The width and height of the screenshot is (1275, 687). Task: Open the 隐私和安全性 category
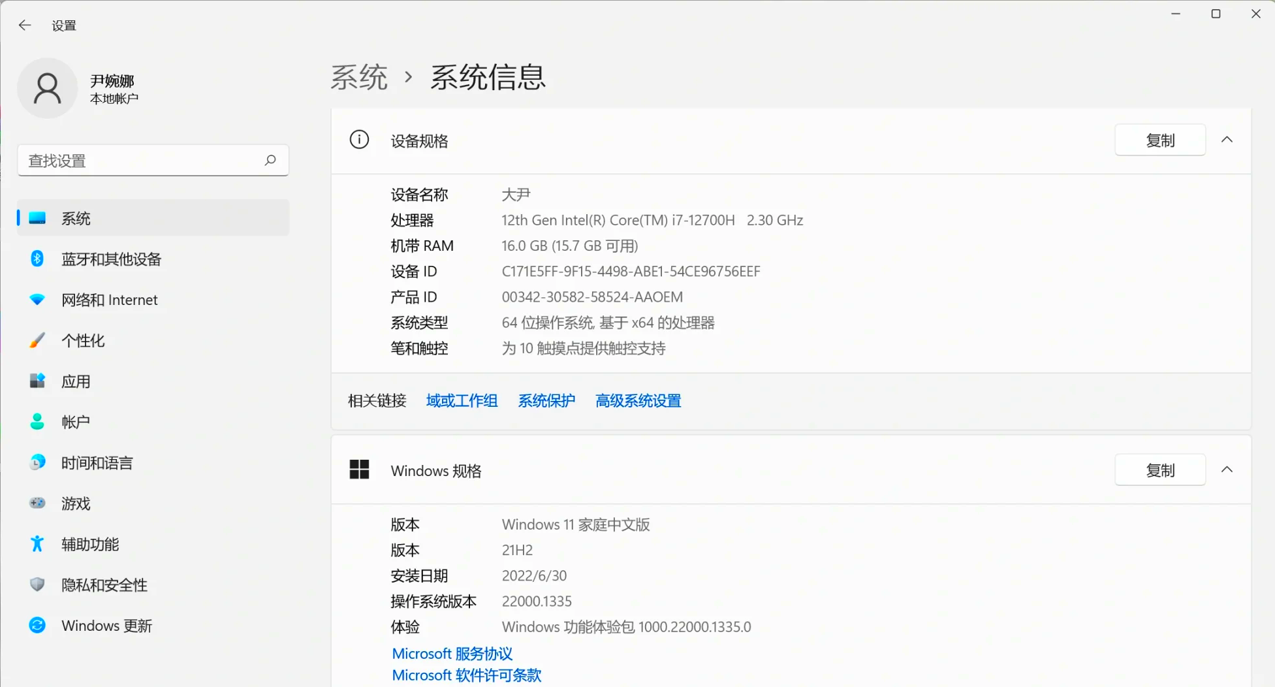[x=153, y=584]
